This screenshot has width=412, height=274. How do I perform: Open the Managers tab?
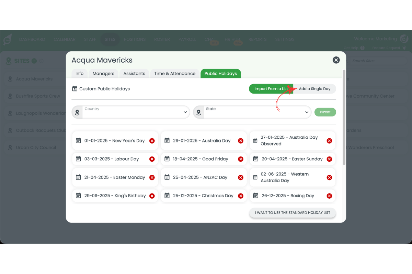[x=103, y=74]
